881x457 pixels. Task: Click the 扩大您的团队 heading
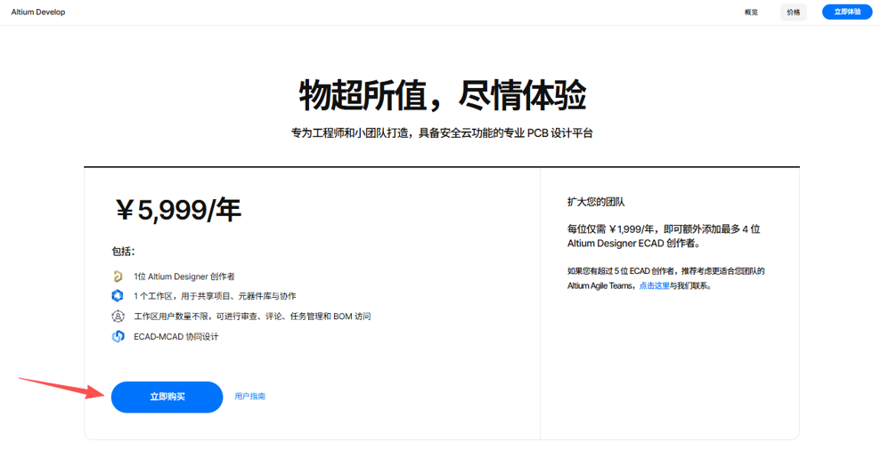[x=596, y=202]
